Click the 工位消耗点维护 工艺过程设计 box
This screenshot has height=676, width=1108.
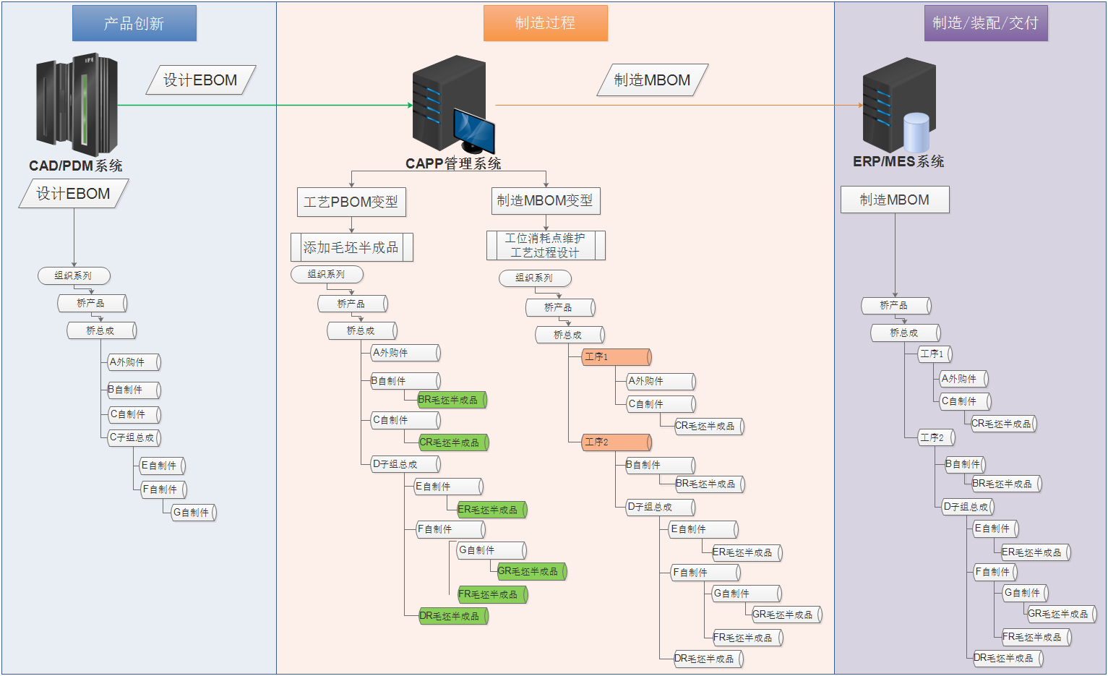pos(545,245)
